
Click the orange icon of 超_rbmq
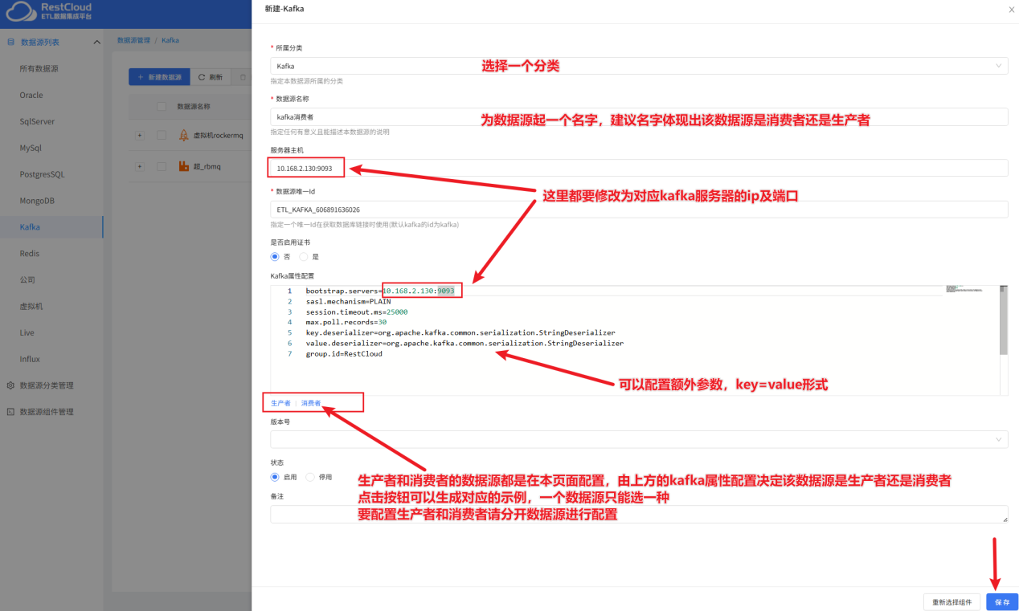pos(184,166)
